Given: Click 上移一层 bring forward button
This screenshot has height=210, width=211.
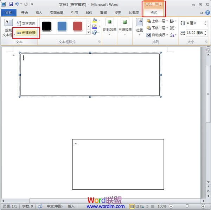Looking at the screenshot, I should [156, 21].
